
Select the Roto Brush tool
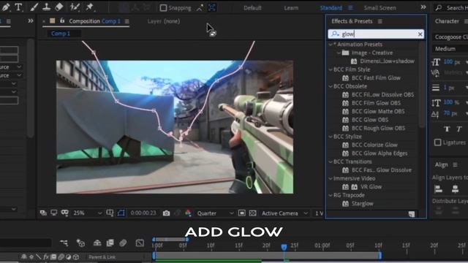pyautogui.click(x=75, y=7)
